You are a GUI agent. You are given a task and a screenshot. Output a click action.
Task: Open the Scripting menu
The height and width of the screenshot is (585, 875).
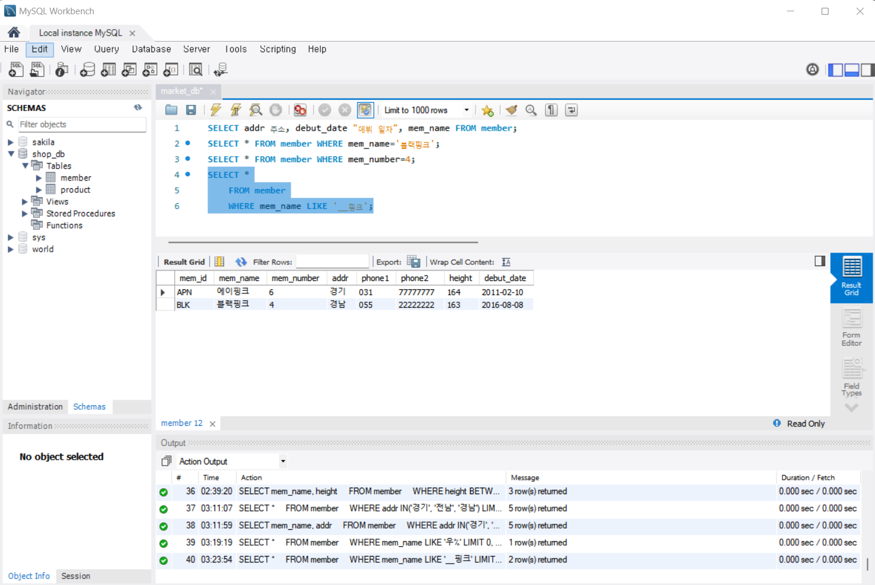(x=278, y=49)
